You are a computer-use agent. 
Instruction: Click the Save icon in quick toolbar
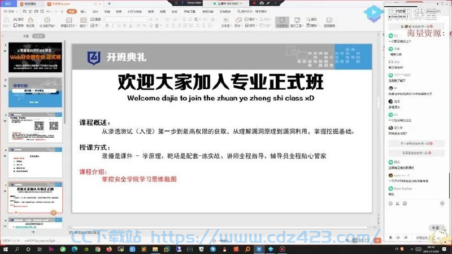pyautogui.click(x=24, y=11)
